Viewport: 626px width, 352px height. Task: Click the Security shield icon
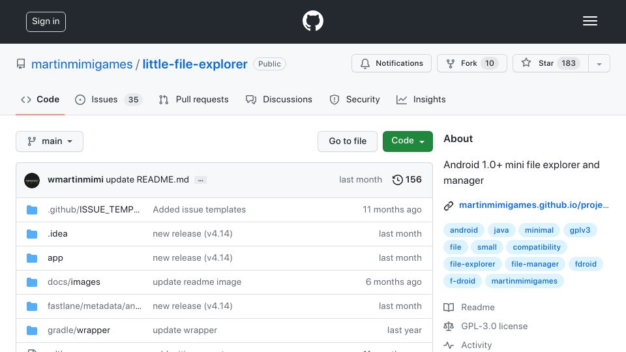point(335,100)
